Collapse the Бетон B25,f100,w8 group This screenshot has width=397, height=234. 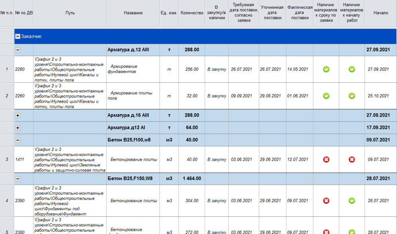pos(18,140)
